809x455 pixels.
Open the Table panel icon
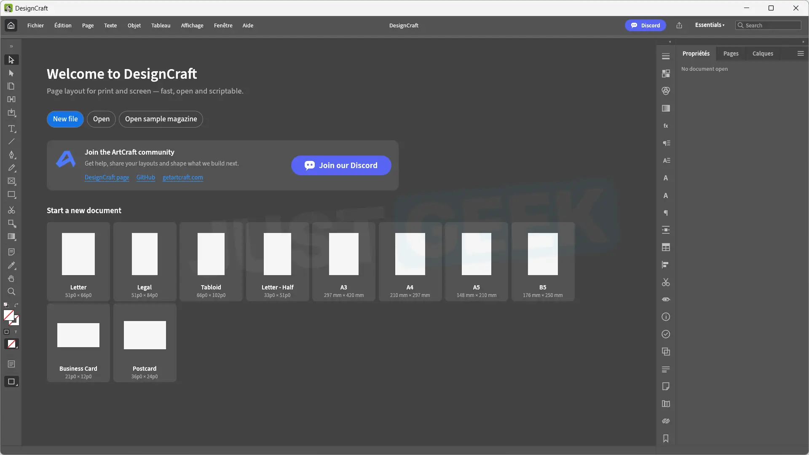click(666, 247)
